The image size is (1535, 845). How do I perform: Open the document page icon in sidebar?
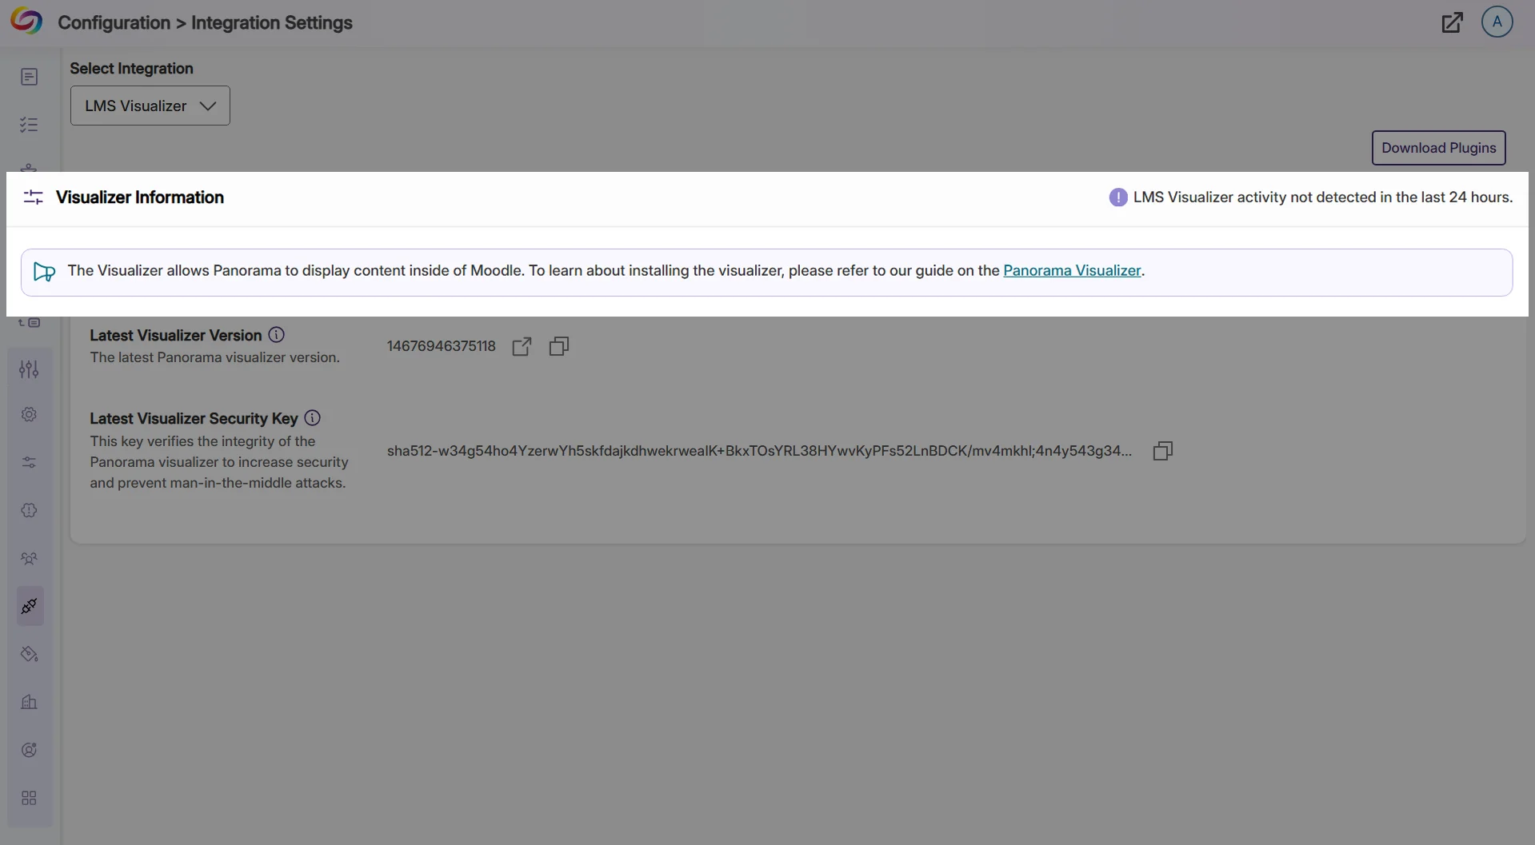click(x=29, y=77)
